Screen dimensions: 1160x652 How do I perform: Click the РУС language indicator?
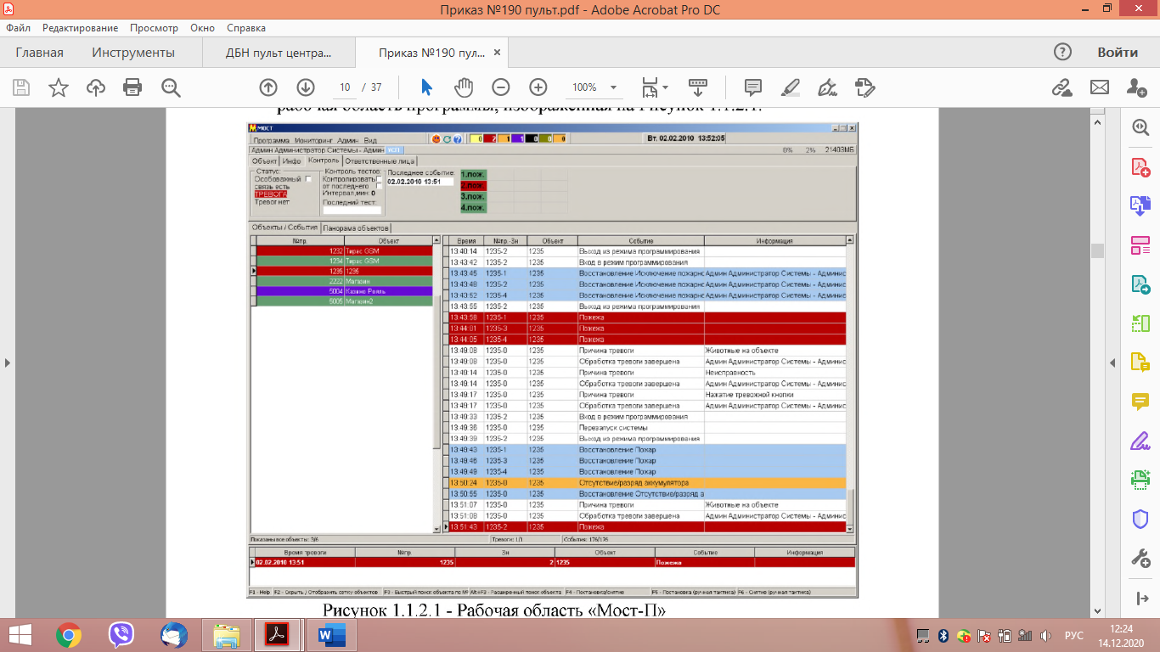click(x=1074, y=636)
